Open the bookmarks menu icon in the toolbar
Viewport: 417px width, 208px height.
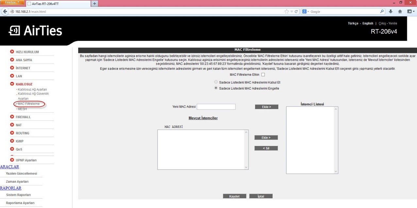[x=410, y=11]
